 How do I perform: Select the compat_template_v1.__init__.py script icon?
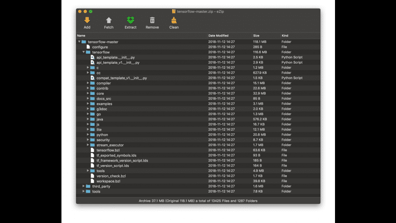[92, 78]
